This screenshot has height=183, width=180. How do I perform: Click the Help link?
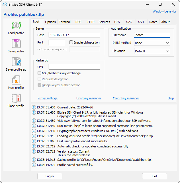point(171,98)
